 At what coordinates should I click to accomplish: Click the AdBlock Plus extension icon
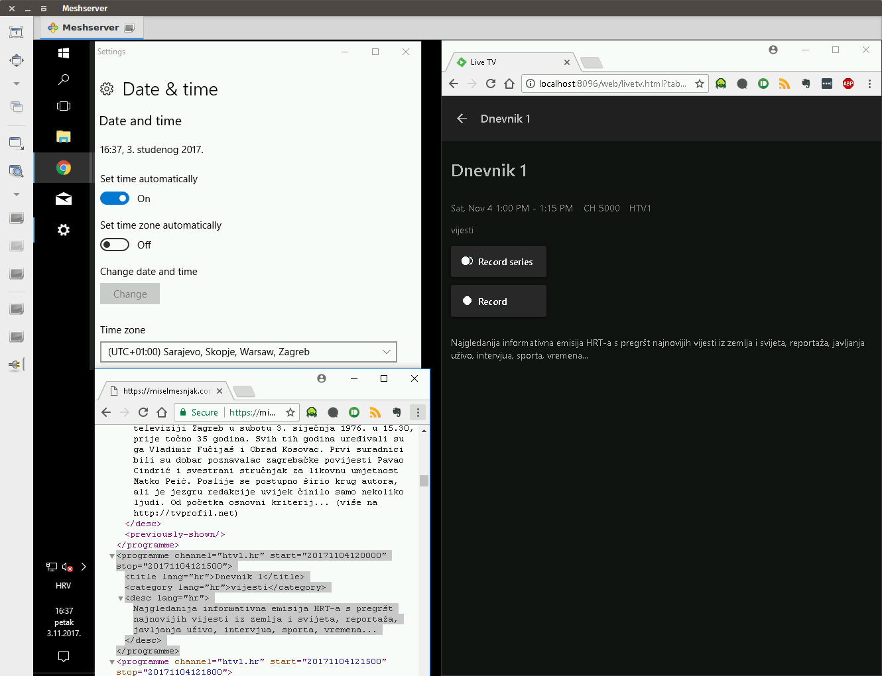[x=848, y=84]
